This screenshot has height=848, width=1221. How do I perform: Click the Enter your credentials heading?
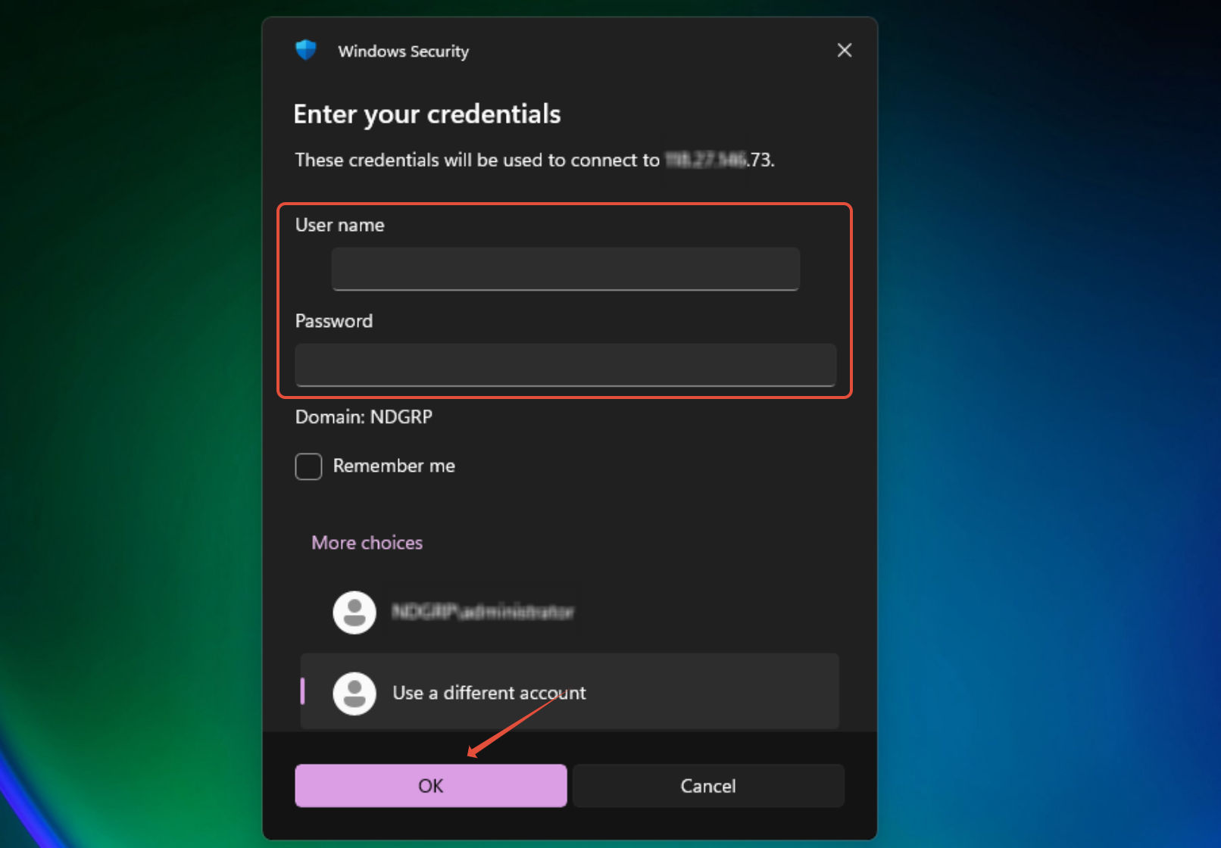(x=427, y=114)
